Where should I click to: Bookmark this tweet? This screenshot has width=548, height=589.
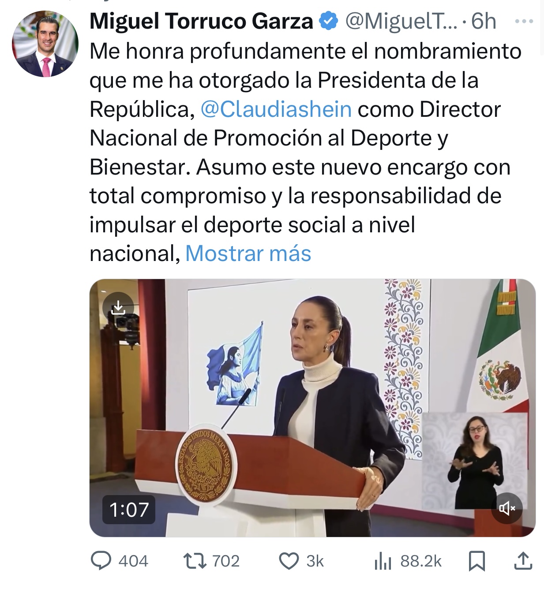coord(477,561)
